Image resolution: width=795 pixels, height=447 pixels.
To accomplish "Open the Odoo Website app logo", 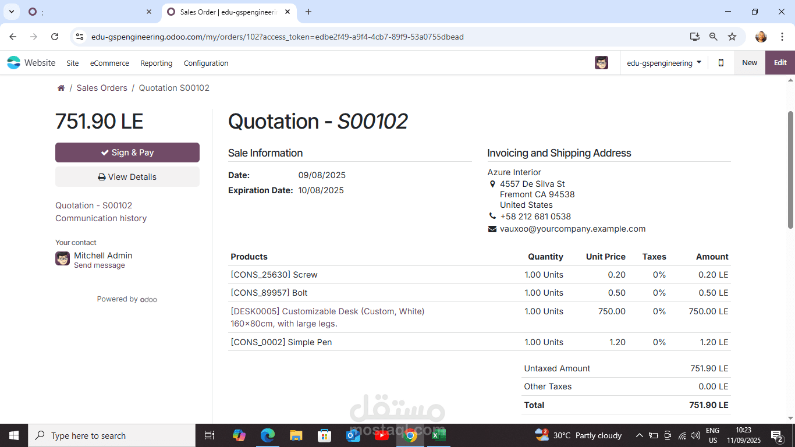I will (x=13, y=63).
